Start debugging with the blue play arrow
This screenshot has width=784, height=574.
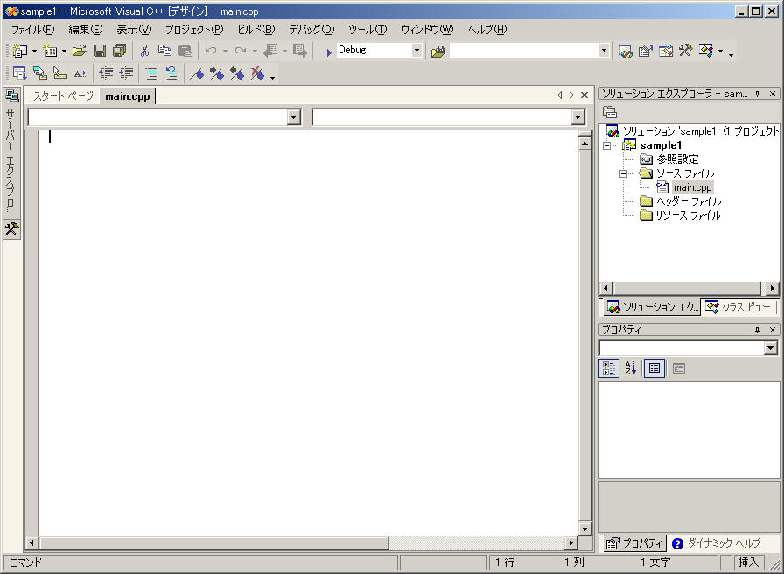[328, 52]
